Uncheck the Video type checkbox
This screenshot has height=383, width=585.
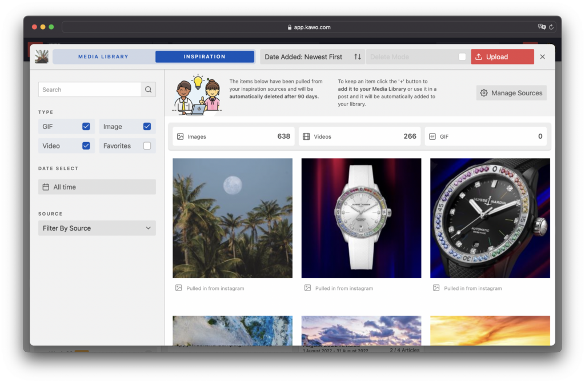tap(86, 146)
